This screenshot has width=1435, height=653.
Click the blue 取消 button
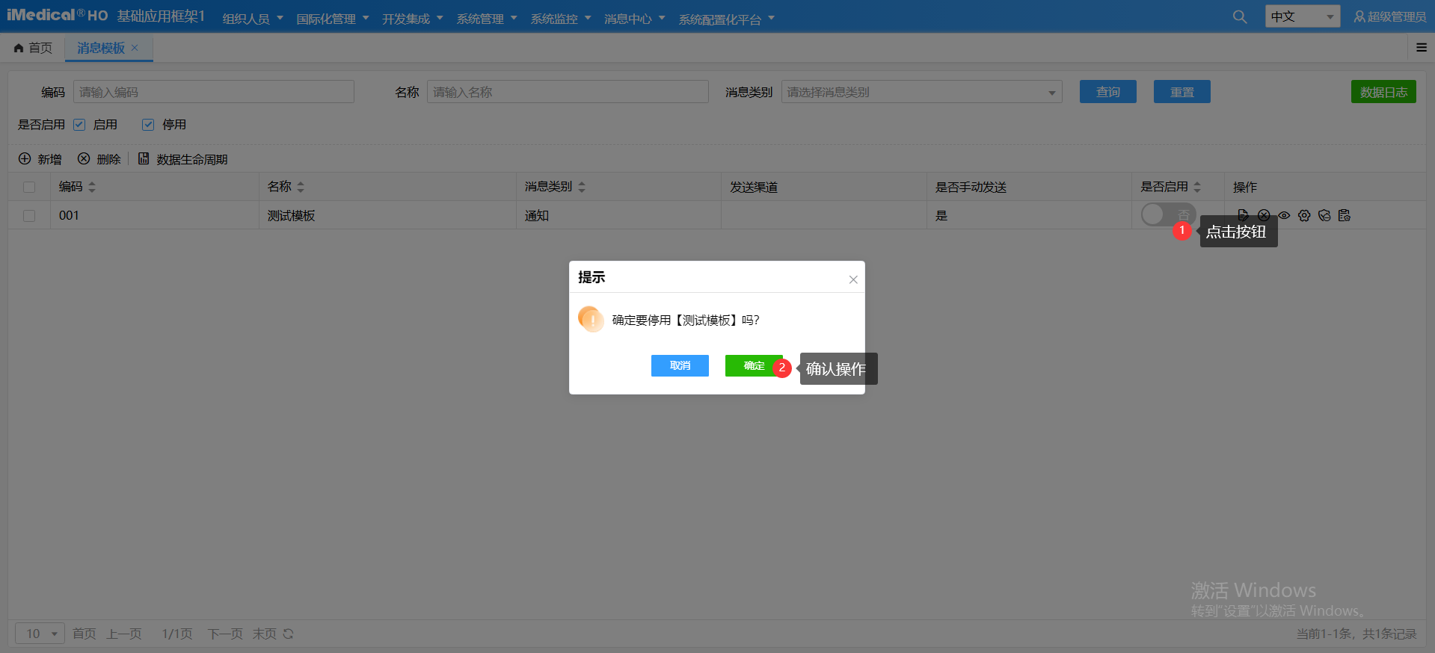[x=680, y=365]
